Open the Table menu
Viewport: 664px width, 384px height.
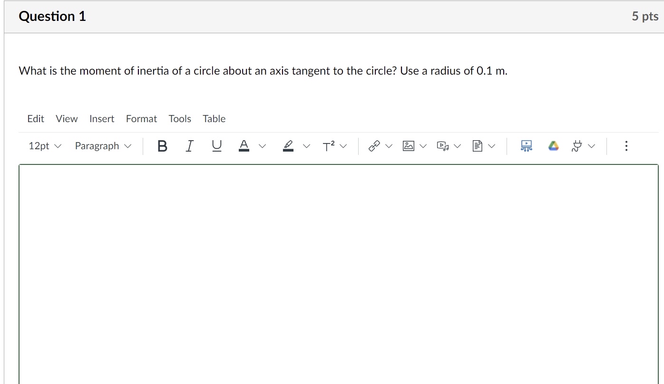tap(214, 119)
